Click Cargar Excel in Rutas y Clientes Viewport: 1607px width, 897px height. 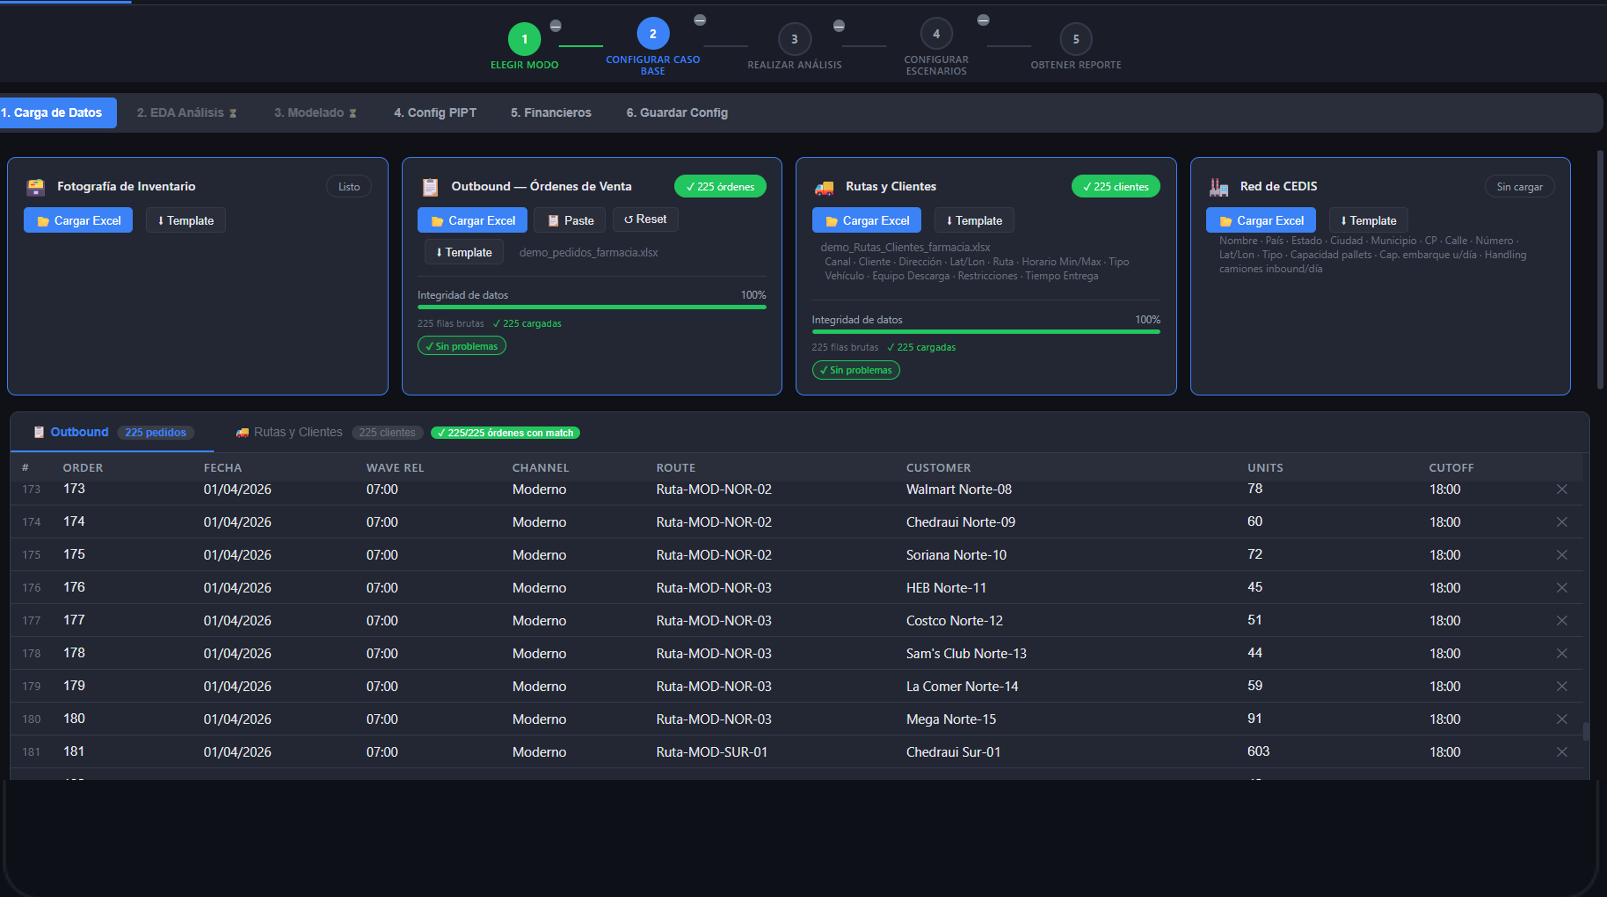[x=867, y=220]
